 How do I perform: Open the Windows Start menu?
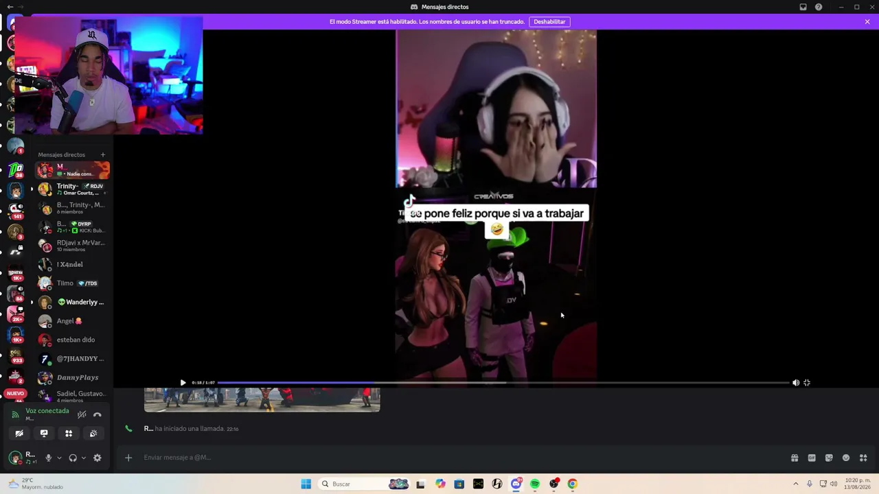[306, 484]
